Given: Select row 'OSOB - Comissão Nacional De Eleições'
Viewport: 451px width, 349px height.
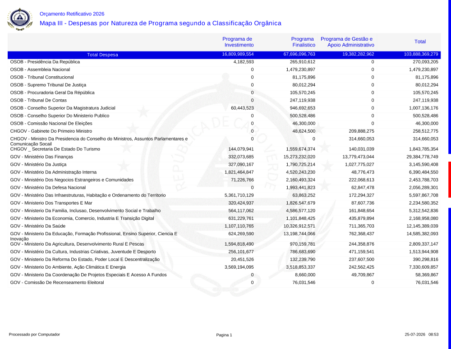Looking at the screenshot, I should [224, 124].
